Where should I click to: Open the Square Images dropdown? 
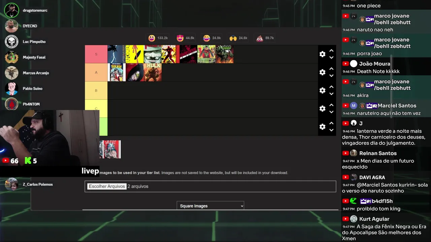(x=210, y=206)
